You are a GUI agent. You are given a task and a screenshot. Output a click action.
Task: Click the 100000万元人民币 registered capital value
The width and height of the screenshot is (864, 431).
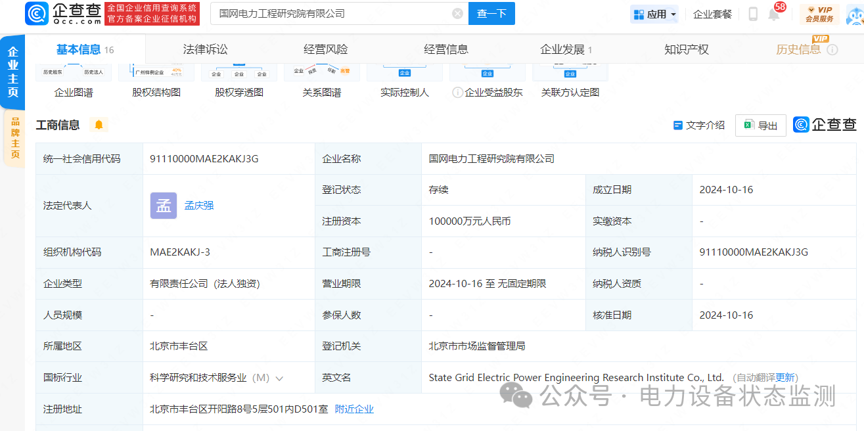tap(470, 221)
